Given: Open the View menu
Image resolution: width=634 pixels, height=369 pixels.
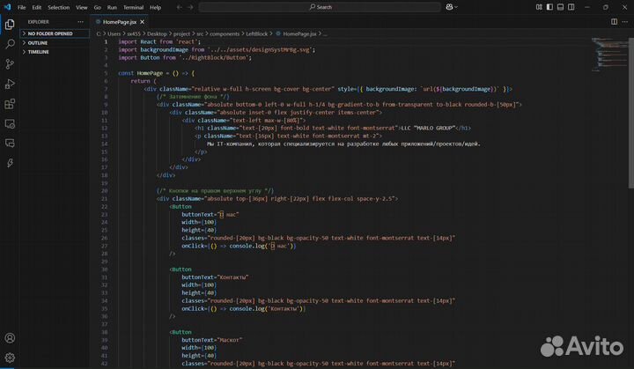Looking at the screenshot, I should (82, 7).
